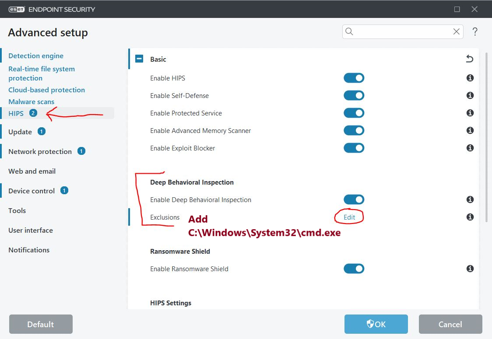Open User interface settings
This screenshot has height=339, width=492.
pyautogui.click(x=31, y=230)
